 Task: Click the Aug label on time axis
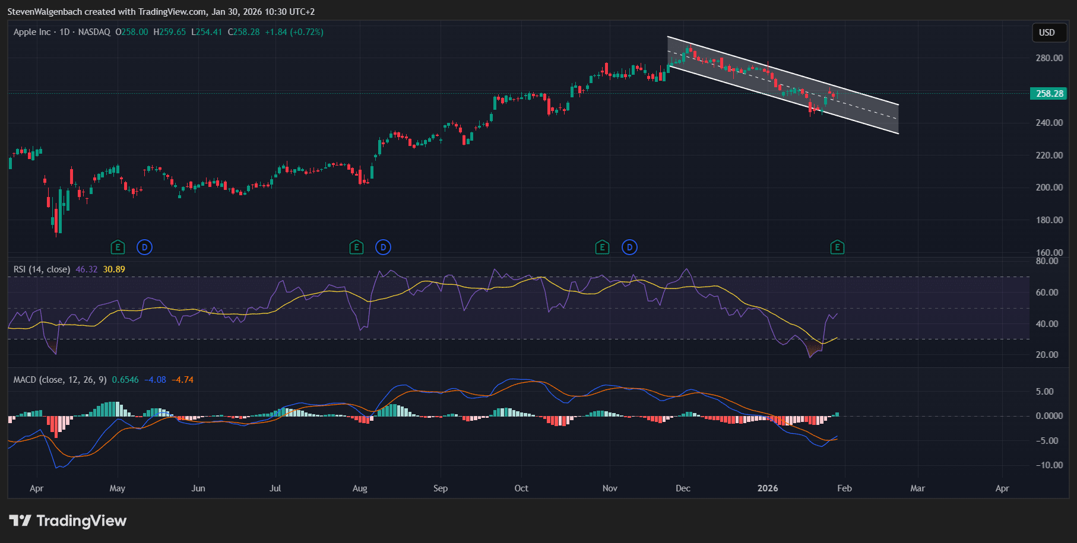(x=360, y=488)
